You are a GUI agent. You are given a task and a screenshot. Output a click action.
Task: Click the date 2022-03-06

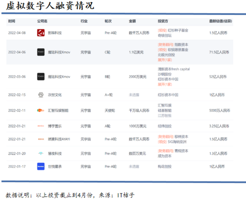(17, 77)
